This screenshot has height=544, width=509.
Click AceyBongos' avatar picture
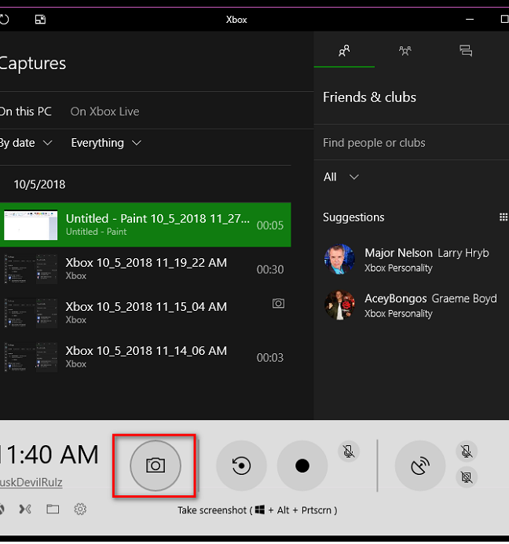[x=339, y=305]
